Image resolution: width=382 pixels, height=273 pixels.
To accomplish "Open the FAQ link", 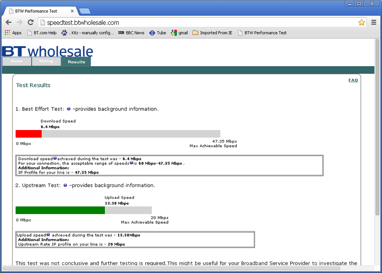I will [x=353, y=80].
